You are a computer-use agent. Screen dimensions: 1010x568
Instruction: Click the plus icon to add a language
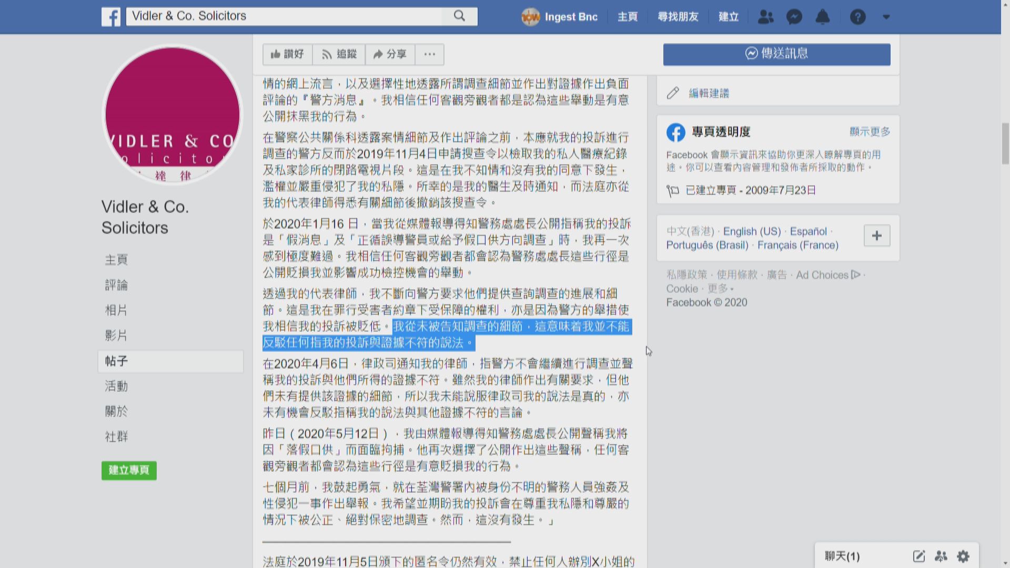[x=876, y=236]
